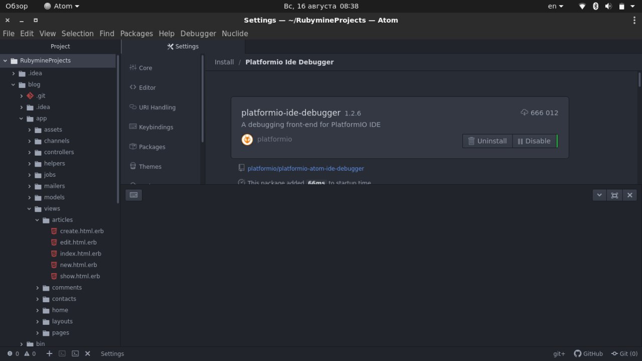Image resolution: width=642 pixels, height=361 pixels.
Task: Click the volume speaker icon in top bar
Action: coord(608,6)
